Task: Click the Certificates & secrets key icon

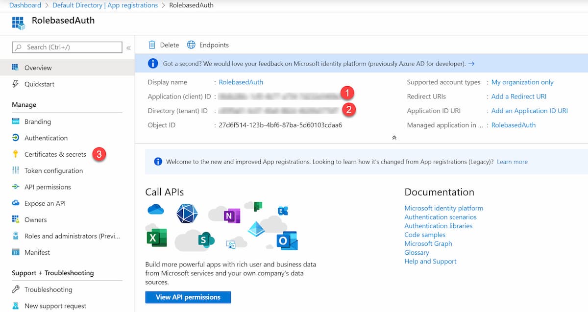Action: tap(15, 154)
